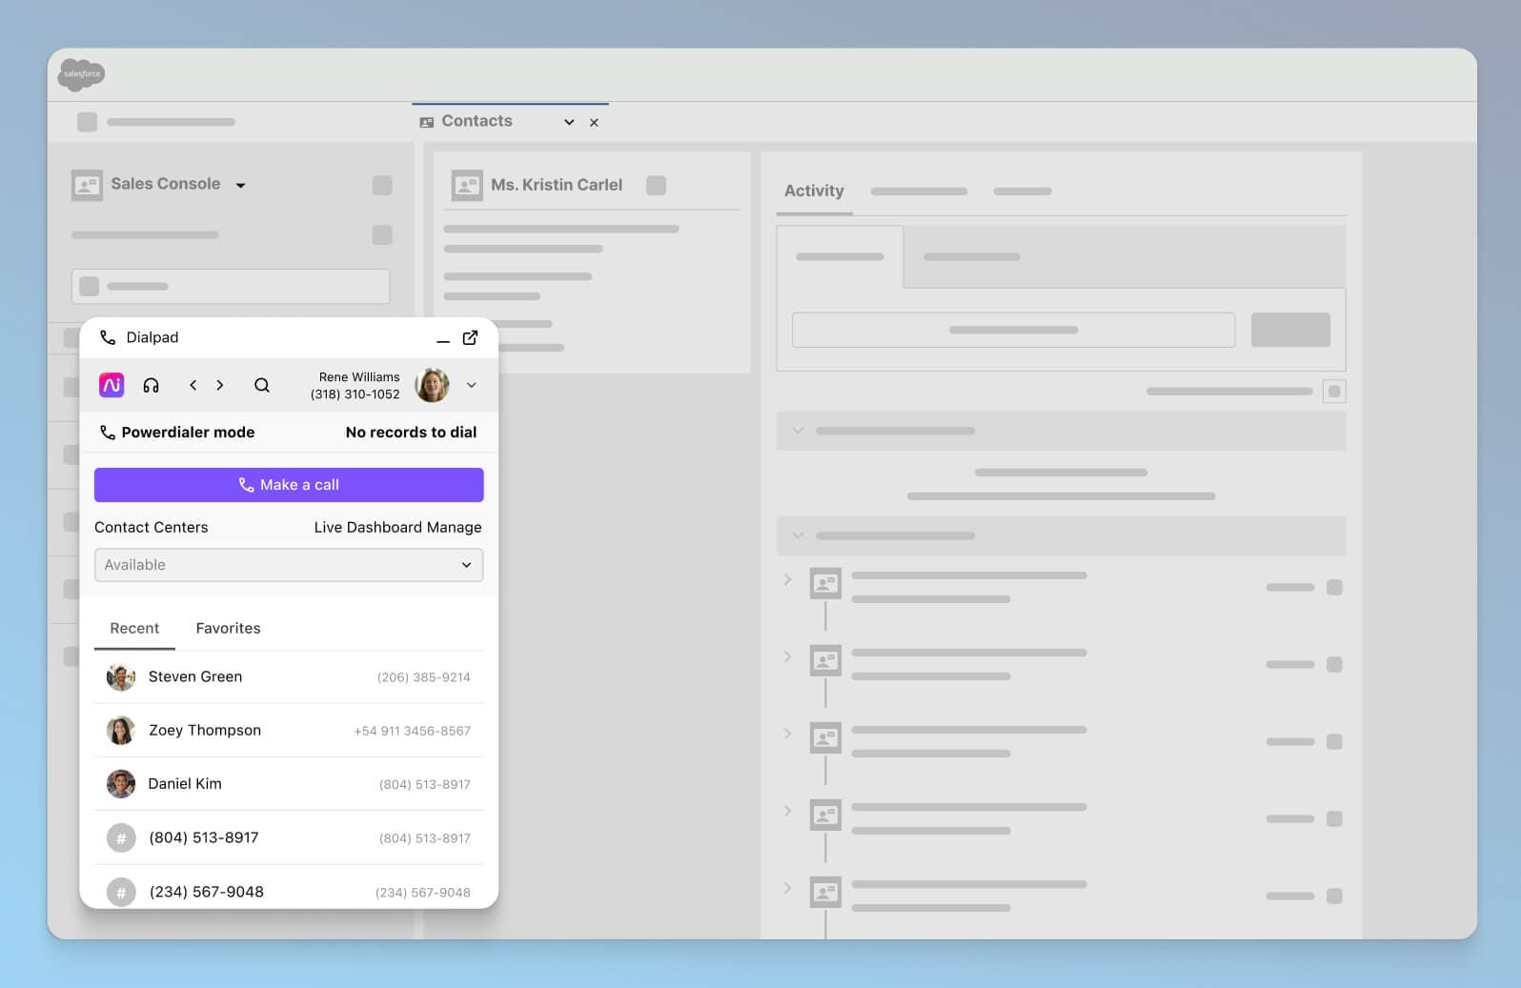Click the Sales Console app icon
The height and width of the screenshot is (988, 1521).
pyautogui.click(x=87, y=185)
